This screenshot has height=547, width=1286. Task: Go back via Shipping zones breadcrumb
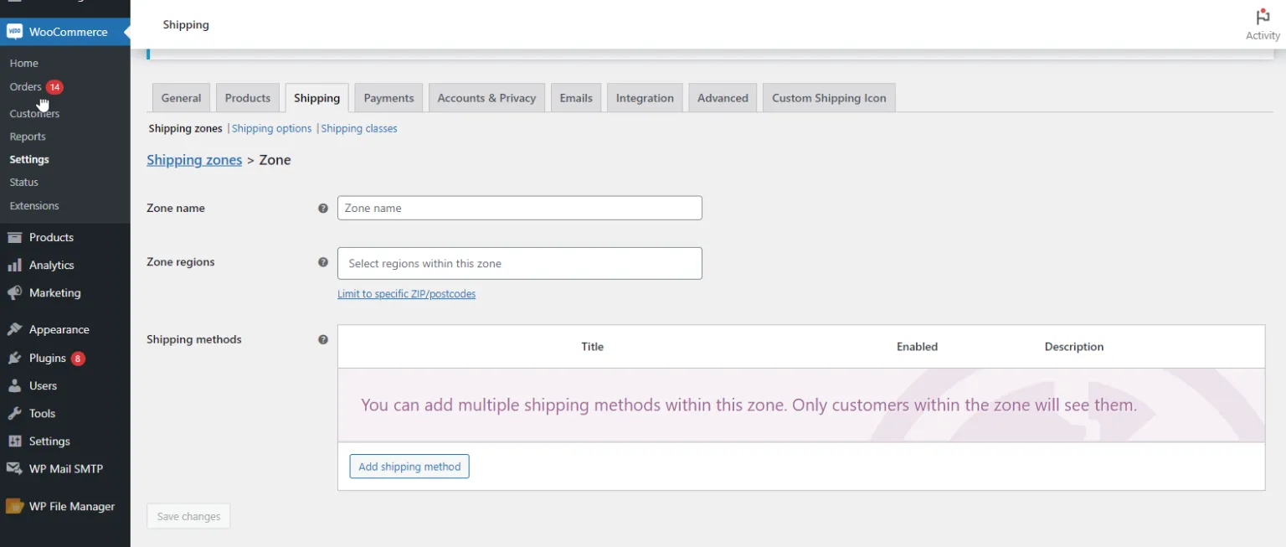coord(194,160)
